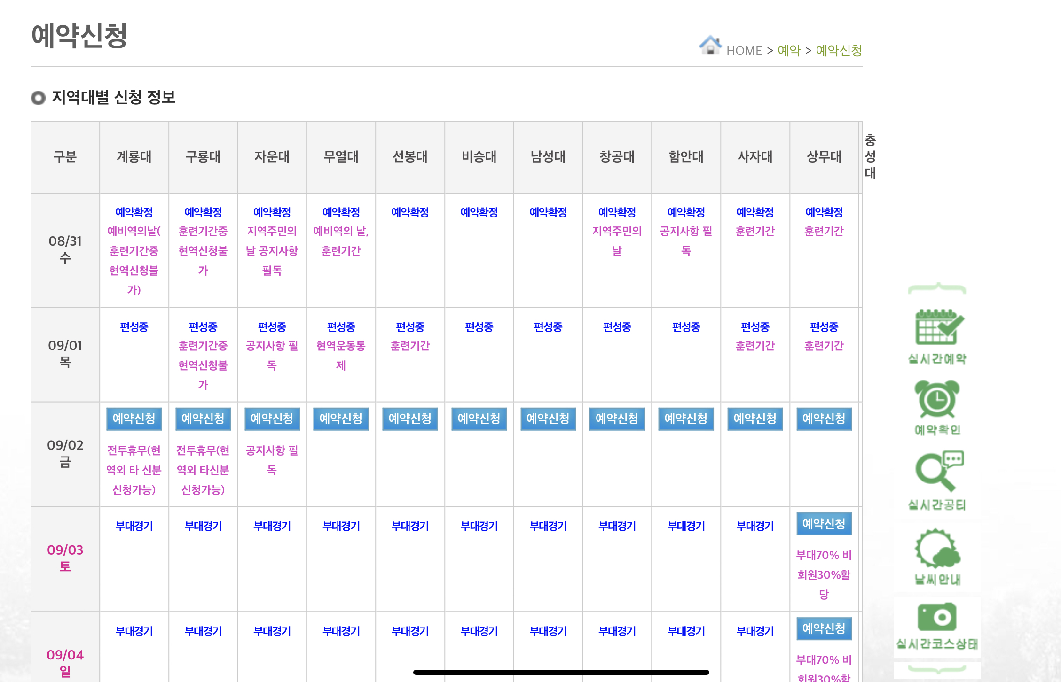Collapse sidebar using top green bracket
Viewport: 1061px width, 682px height.
click(x=937, y=288)
